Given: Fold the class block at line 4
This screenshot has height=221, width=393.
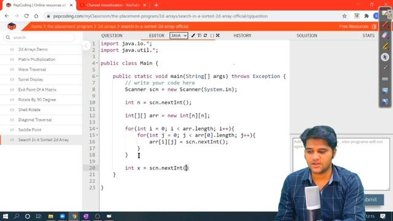Looking at the screenshot, I should point(97,63).
